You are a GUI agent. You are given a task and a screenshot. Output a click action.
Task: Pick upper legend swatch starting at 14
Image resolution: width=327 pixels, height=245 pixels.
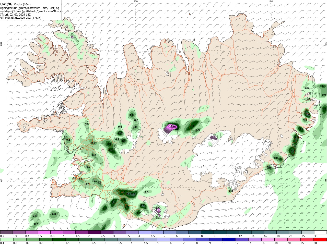point(257,232)
